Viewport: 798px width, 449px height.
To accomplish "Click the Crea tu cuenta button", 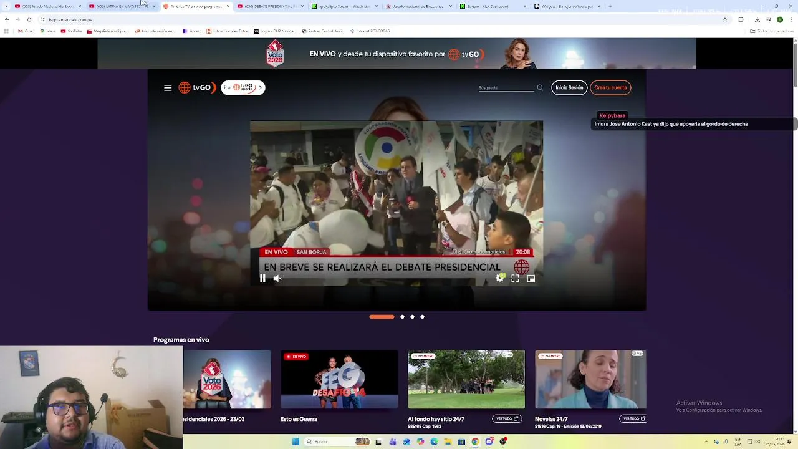I will (x=610, y=88).
